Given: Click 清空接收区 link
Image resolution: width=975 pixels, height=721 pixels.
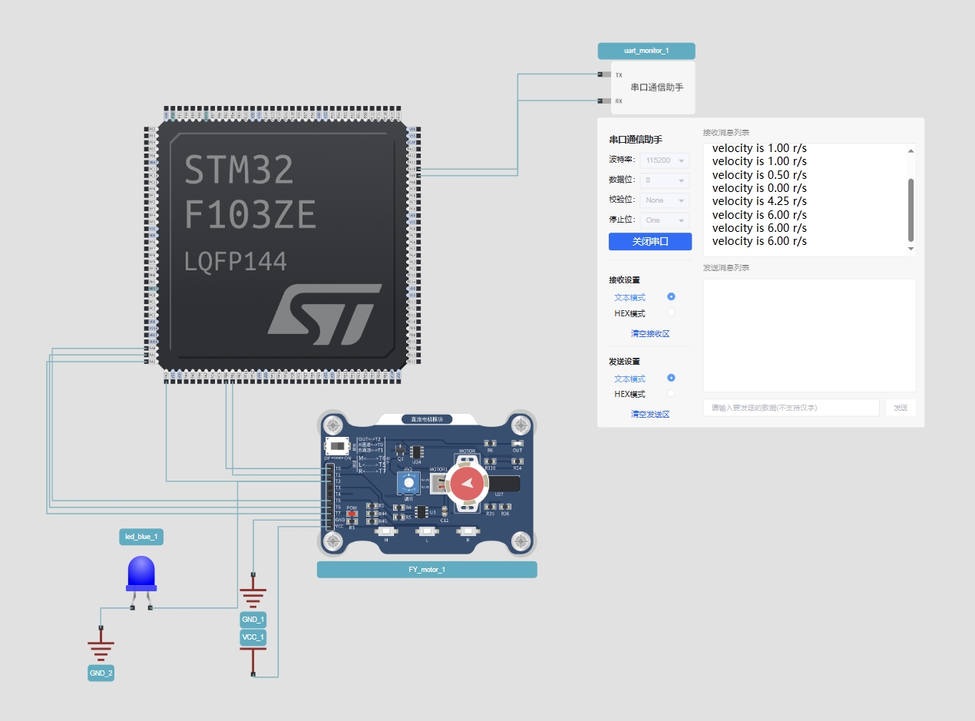Looking at the screenshot, I should (x=650, y=334).
